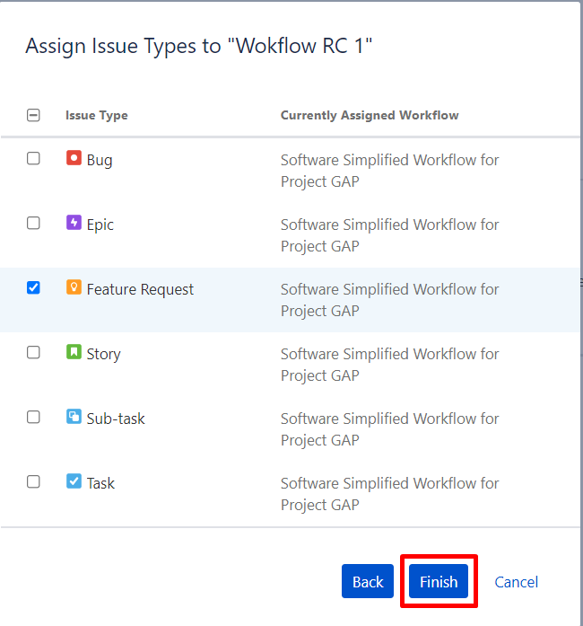Click the Story row workflow text

[389, 365]
